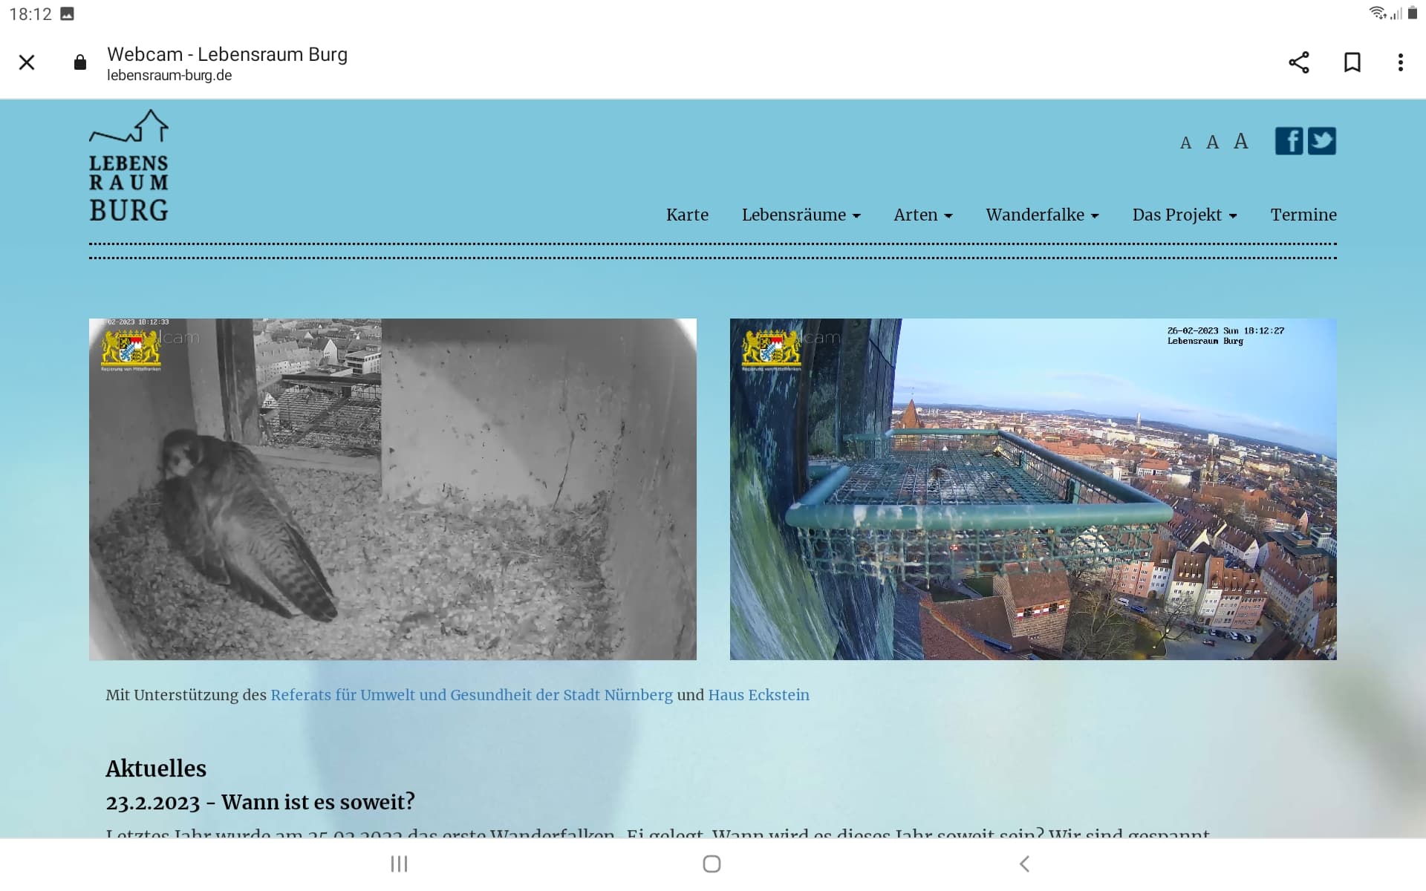The image size is (1426, 891).
Task: Click the Aktuelles heading
Action: click(x=156, y=768)
